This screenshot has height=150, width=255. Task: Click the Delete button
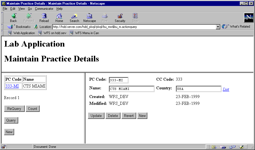coord(113,116)
